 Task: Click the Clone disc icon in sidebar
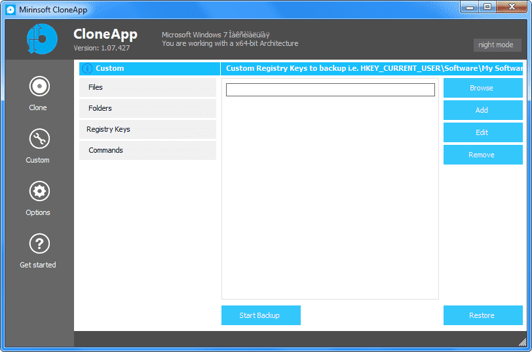pos(39,87)
